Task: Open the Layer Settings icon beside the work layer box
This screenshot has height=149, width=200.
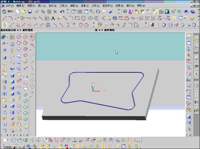Action: click(13, 140)
